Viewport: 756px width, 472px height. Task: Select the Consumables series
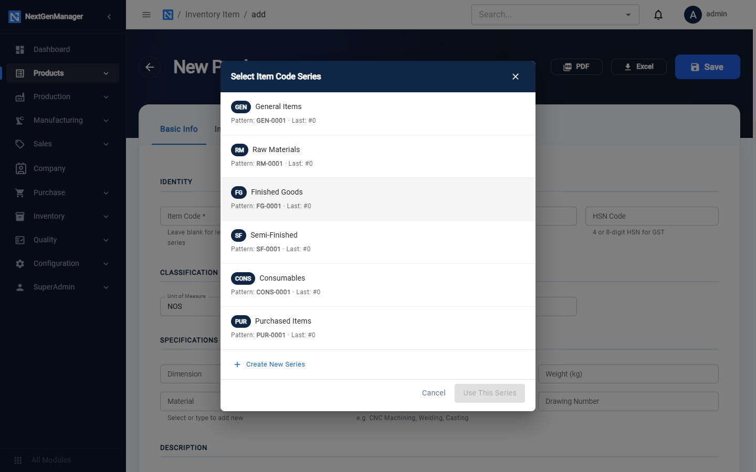coord(378,285)
